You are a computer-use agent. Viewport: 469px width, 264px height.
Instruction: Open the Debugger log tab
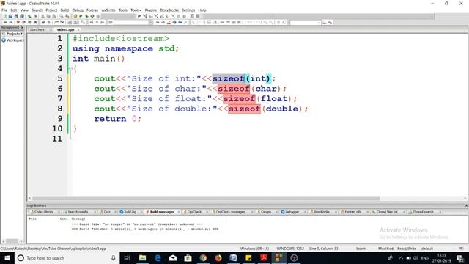pos(292,212)
